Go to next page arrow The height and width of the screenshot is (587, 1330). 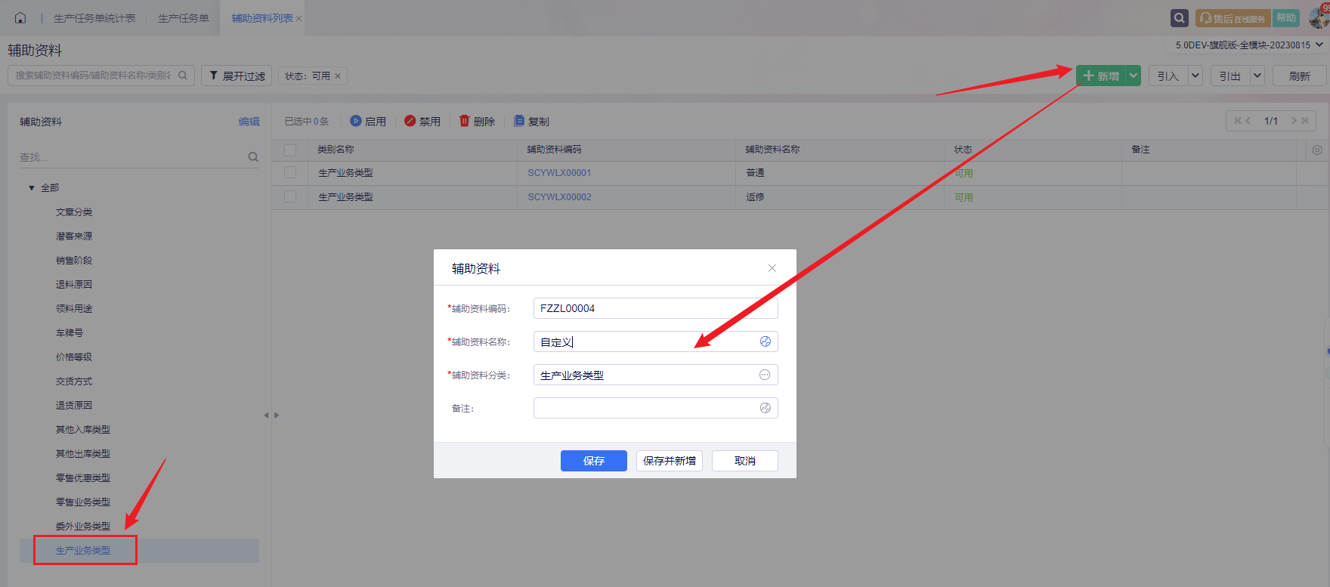click(1294, 121)
